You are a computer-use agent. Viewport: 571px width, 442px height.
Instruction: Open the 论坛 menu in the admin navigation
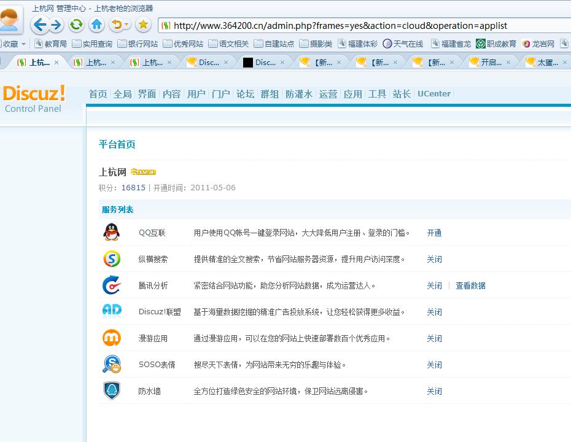[x=245, y=94]
